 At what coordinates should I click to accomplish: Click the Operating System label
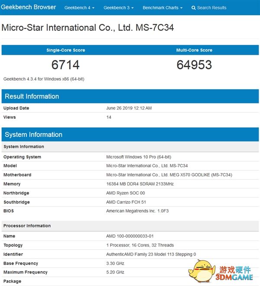22,157
